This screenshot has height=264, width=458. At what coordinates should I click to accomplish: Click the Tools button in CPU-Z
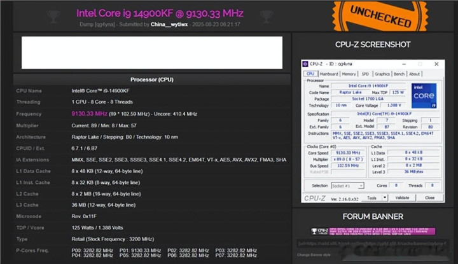(x=371, y=198)
